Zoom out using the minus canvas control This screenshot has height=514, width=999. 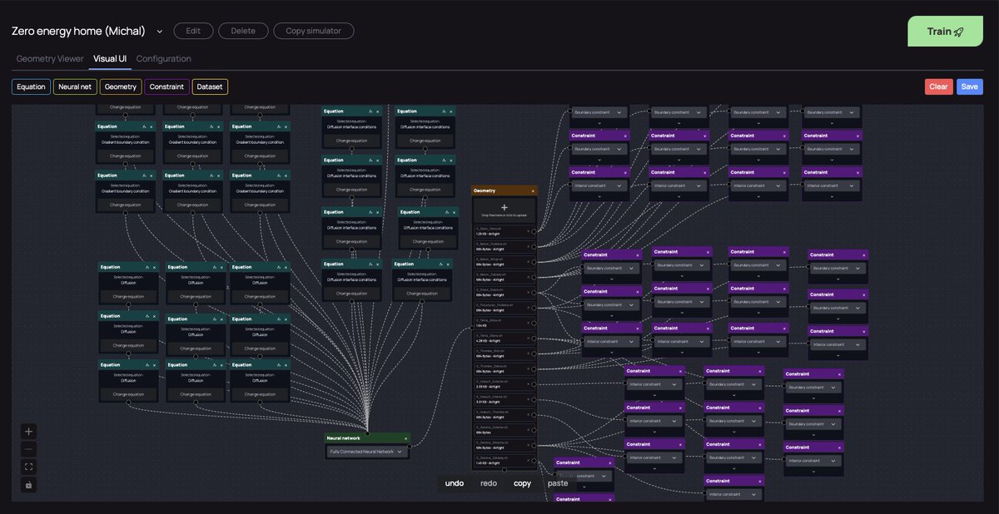29,449
